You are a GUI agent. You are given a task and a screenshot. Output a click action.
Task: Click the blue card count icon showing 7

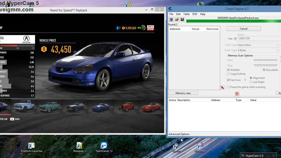point(118,28)
